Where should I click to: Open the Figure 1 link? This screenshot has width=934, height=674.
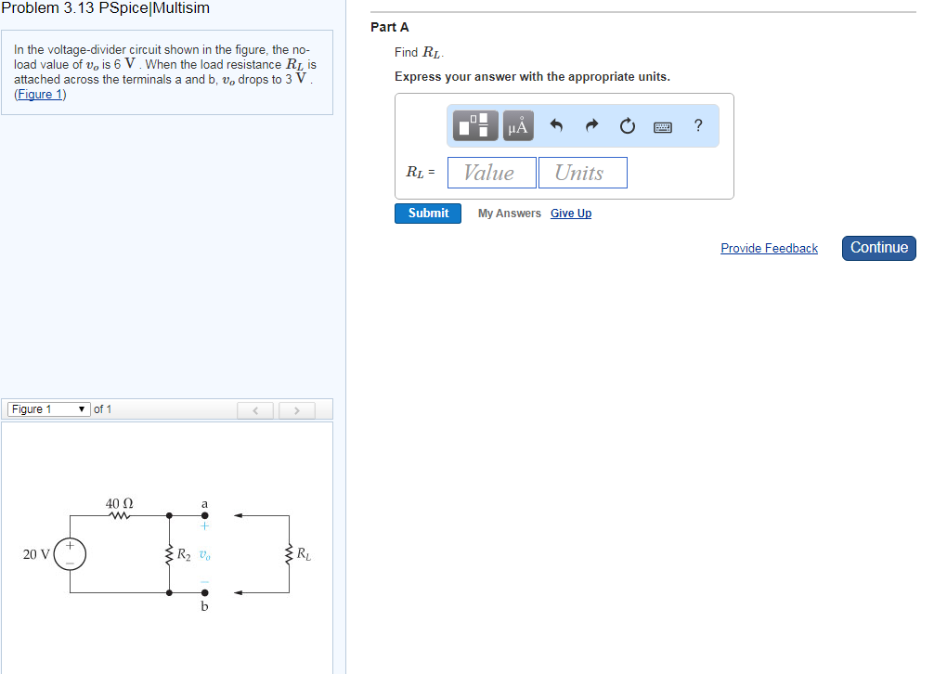39,94
